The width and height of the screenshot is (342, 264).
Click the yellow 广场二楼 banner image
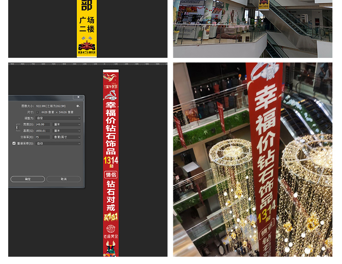[87, 28]
